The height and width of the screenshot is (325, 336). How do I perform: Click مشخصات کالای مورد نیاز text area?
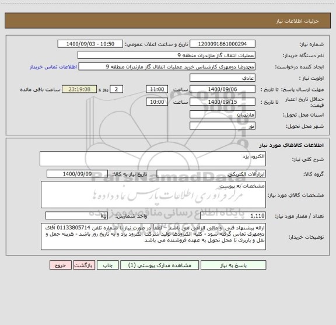[153, 194]
